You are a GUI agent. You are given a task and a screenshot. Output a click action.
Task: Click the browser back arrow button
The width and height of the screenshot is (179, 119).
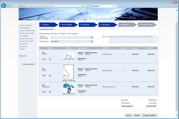[x=3, y=6]
